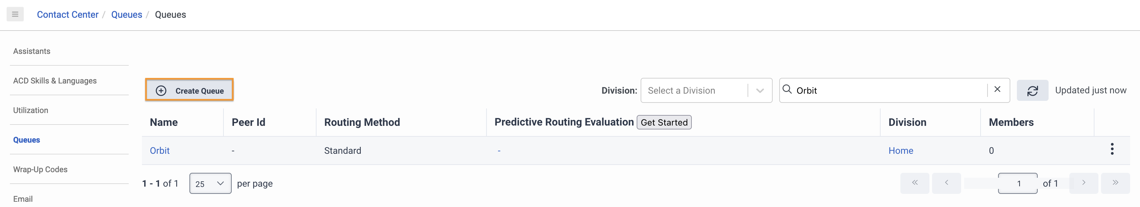Refresh the queues list
1140x207 pixels.
[1032, 91]
